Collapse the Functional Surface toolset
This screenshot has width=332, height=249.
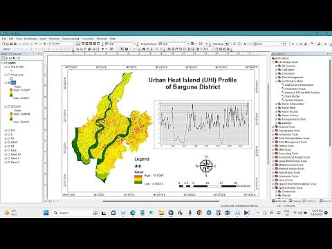tap(276, 81)
